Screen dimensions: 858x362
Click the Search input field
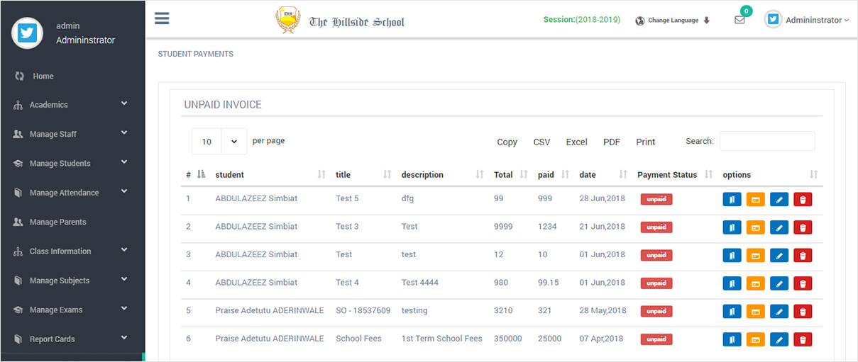[x=767, y=141]
